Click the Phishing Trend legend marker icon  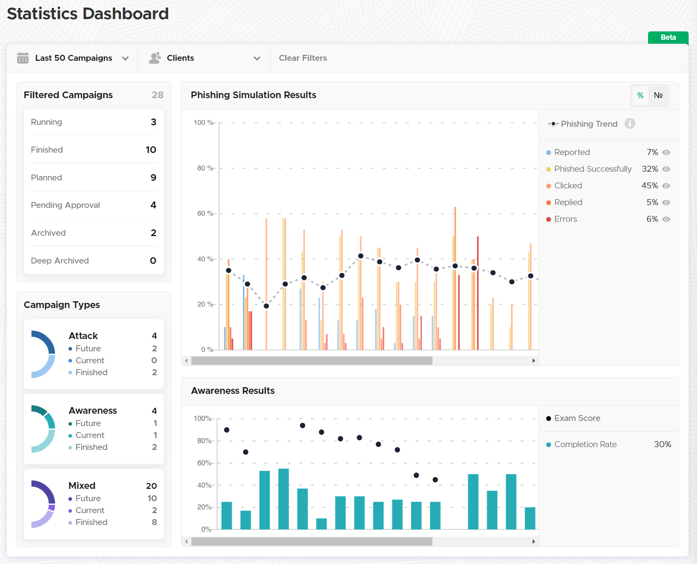coord(553,124)
